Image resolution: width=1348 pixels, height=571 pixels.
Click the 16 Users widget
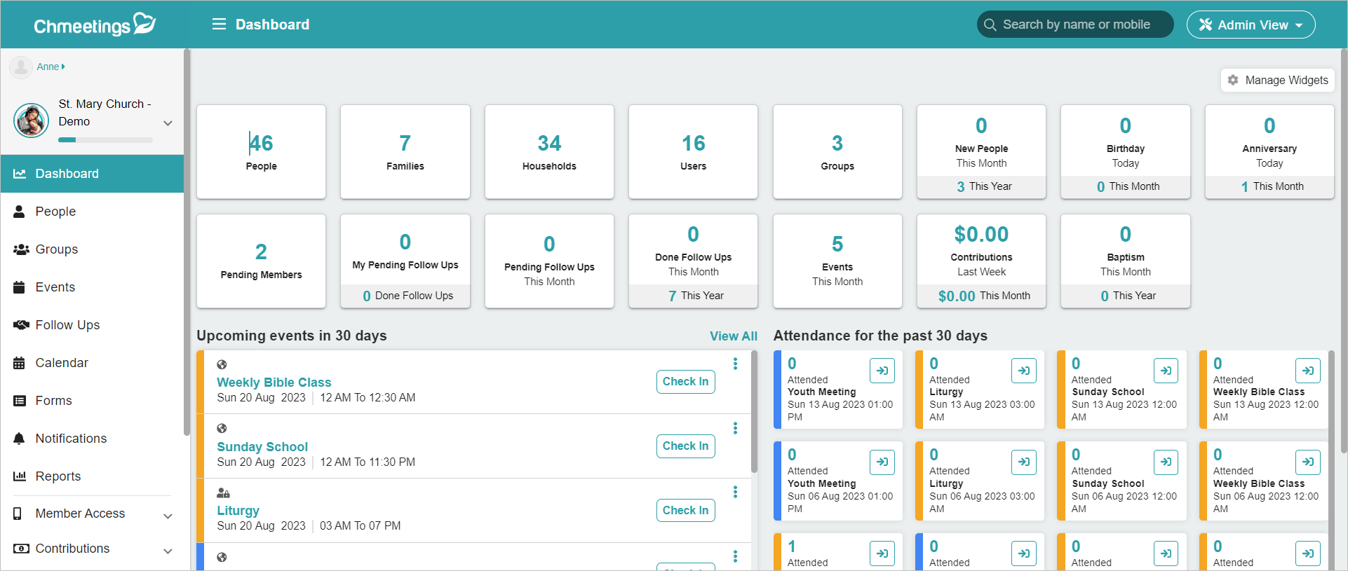[693, 152]
